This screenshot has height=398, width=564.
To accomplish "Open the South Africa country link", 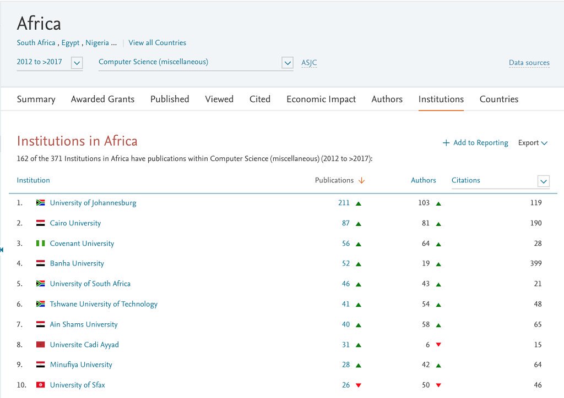I will tap(36, 43).
